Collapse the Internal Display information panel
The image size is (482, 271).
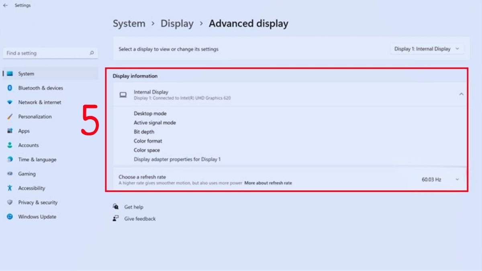coord(461,95)
